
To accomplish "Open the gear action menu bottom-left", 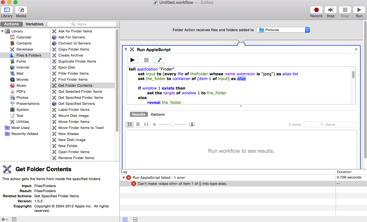I will click(x=5, y=219).
